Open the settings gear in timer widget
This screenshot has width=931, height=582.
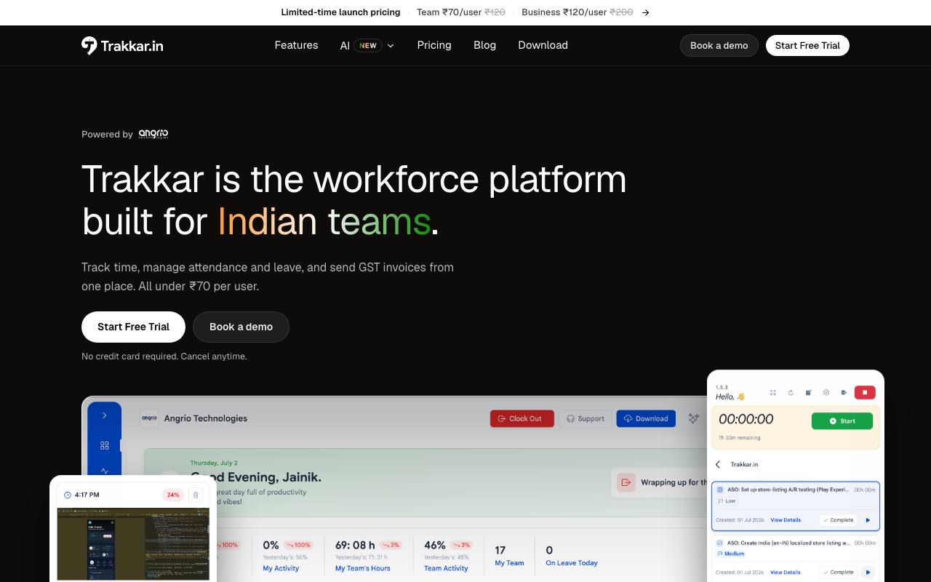826,393
